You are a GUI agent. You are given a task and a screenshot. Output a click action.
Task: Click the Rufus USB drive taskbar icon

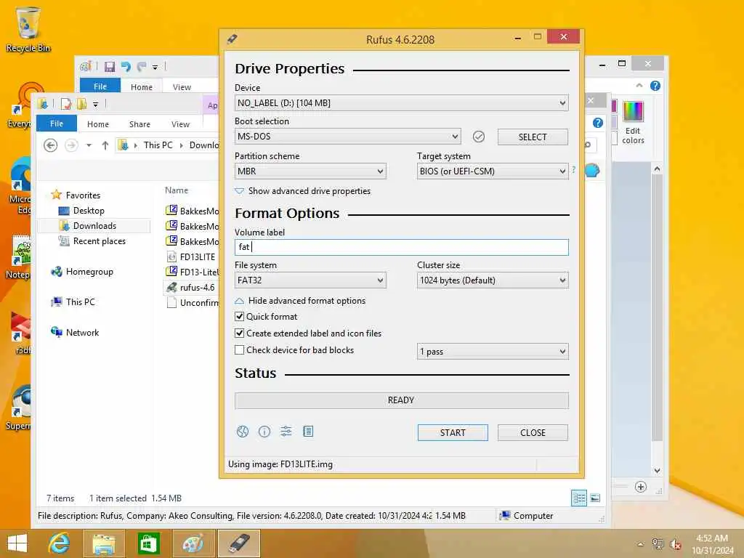[238, 543]
